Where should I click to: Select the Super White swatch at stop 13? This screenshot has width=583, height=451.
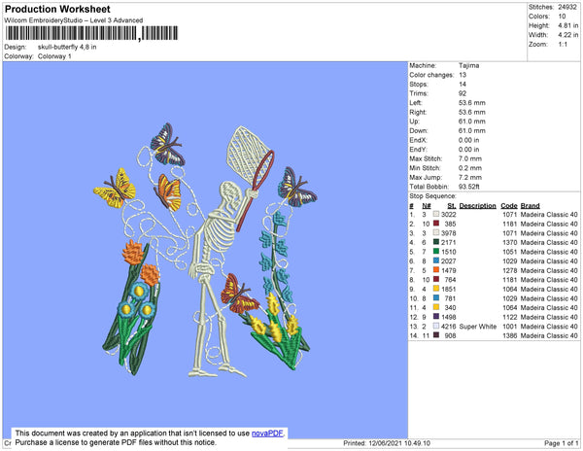tap(436, 326)
